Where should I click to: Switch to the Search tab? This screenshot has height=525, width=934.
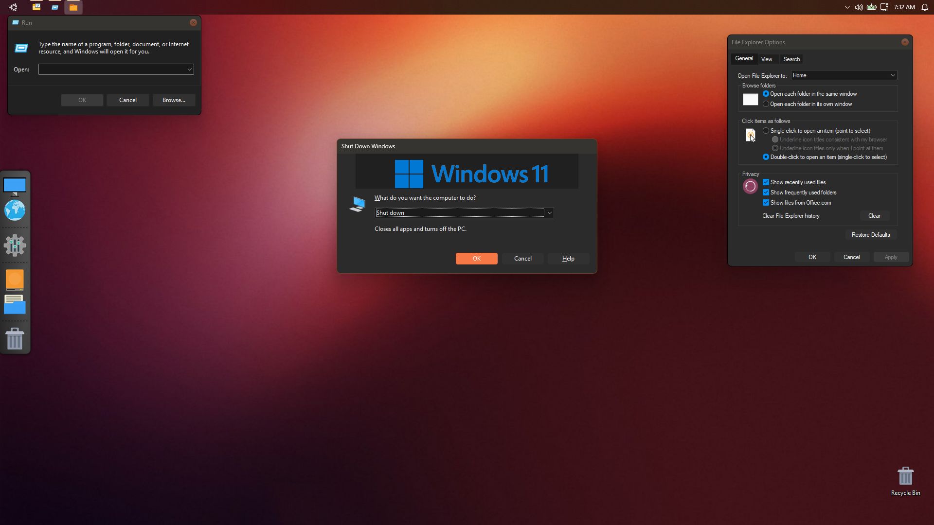click(791, 59)
